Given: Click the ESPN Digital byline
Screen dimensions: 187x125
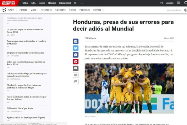Looking at the screenshot, I should pos(91,38).
